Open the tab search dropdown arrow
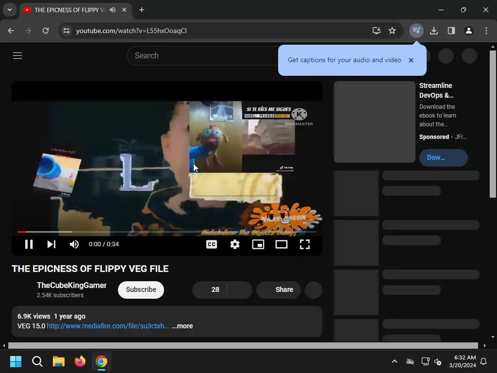 (10, 10)
